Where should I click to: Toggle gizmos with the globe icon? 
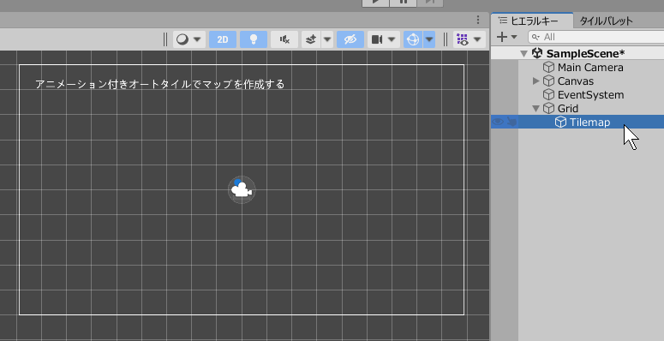point(413,39)
